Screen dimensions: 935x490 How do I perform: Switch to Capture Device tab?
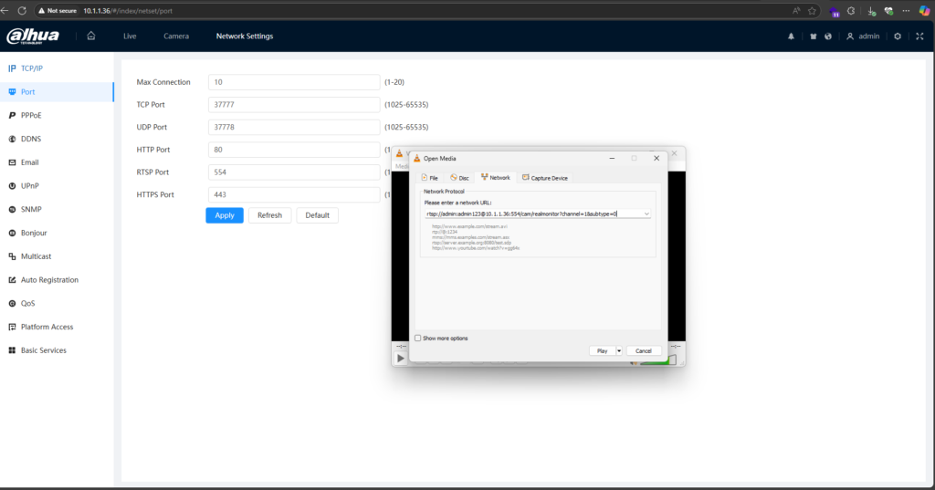click(x=545, y=178)
